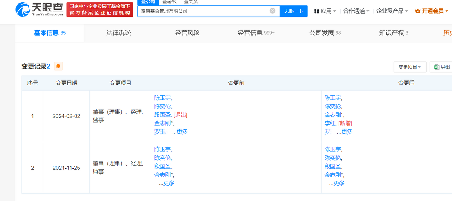This screenshot has width=452, height=201.
Task: Click the applications grid icon
Action: coord(316,11)
